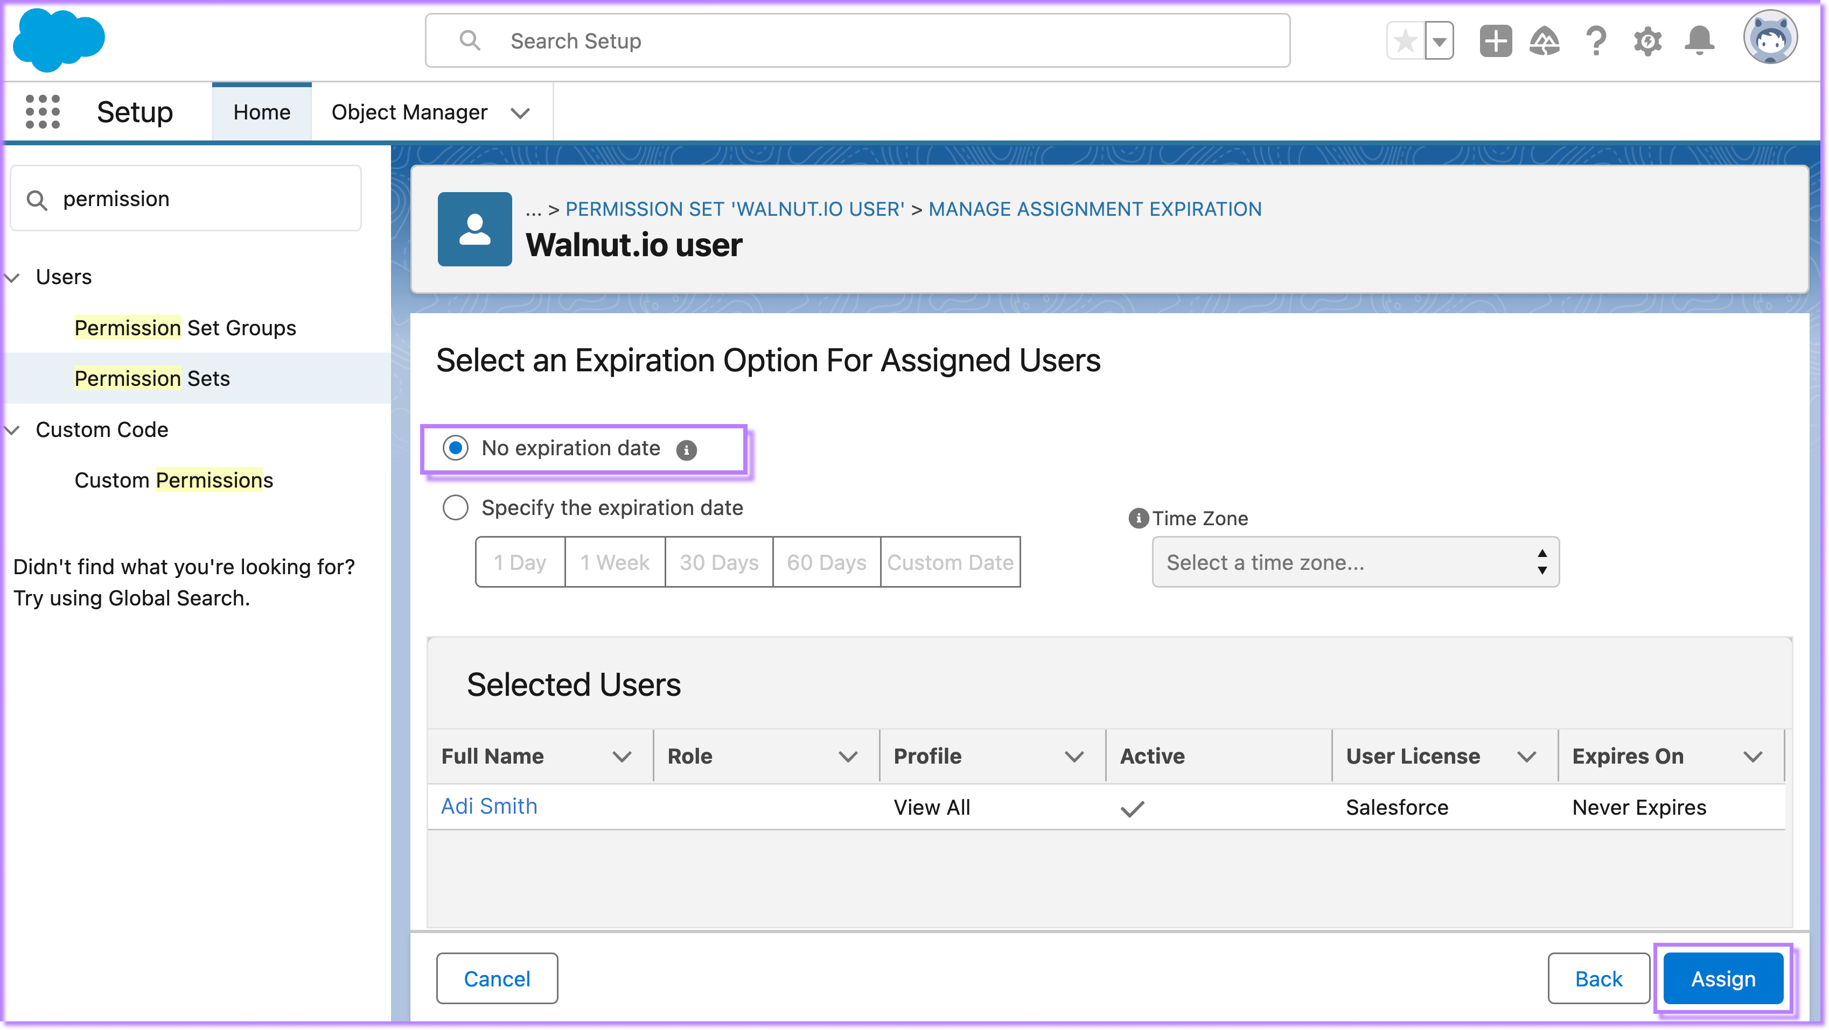Collapse the Custom Code tree section

pos(12,430)
